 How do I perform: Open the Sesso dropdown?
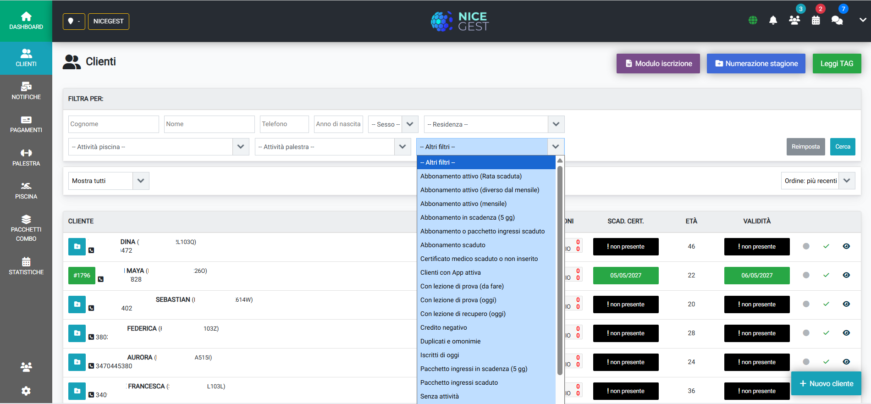pos(393,124)
